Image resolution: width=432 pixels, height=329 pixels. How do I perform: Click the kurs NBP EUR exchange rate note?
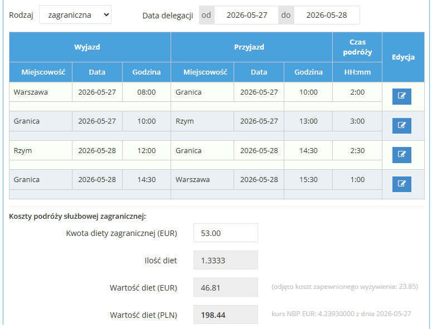pyautogui.click(x=341, y=314)
